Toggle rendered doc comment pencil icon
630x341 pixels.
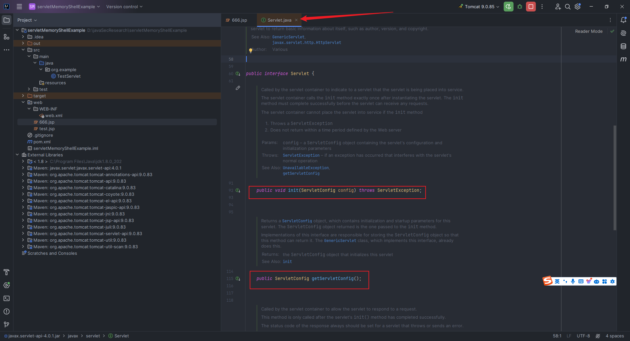pos(238,88)
